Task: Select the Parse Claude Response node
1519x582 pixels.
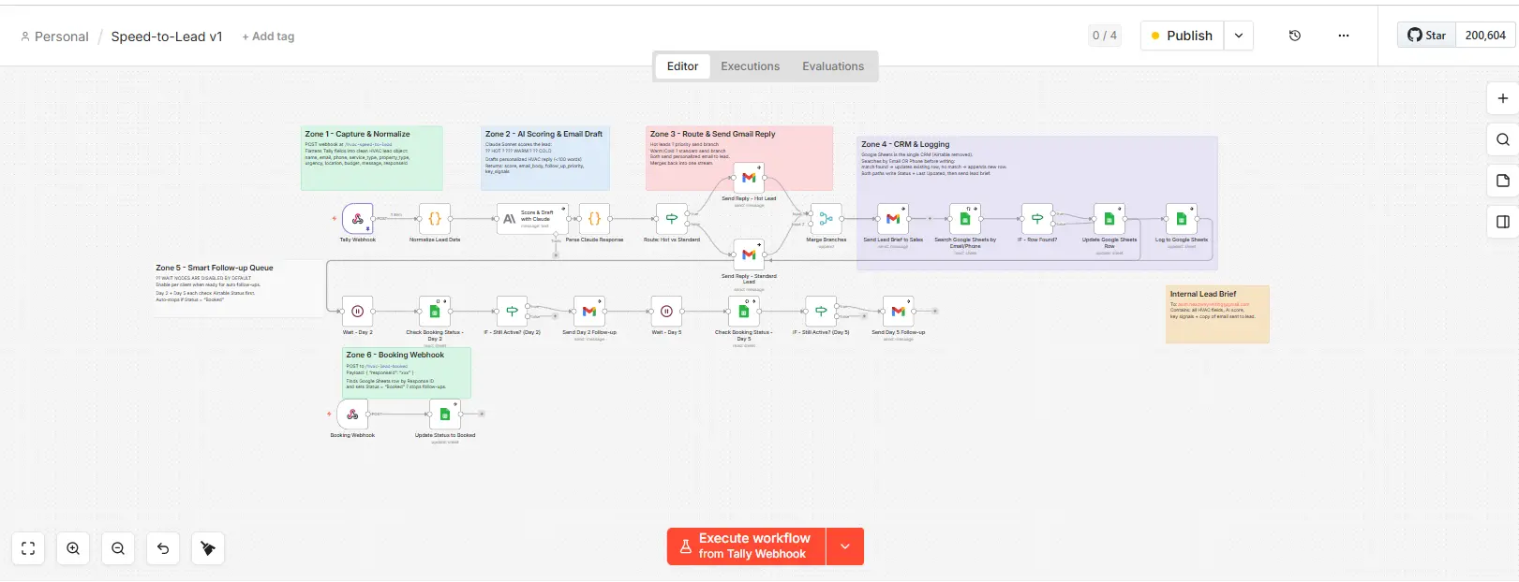Action: tap(594, 219)
